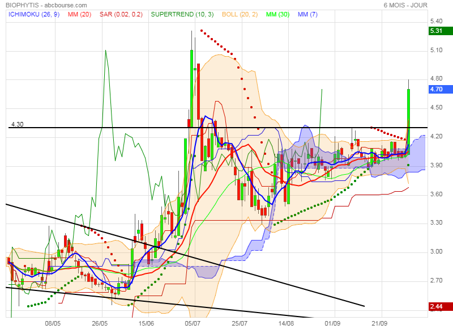Viewport: 453px width, 329px height.
Task: Click the green 5.31 price tag
Action: tap(441, 31)
